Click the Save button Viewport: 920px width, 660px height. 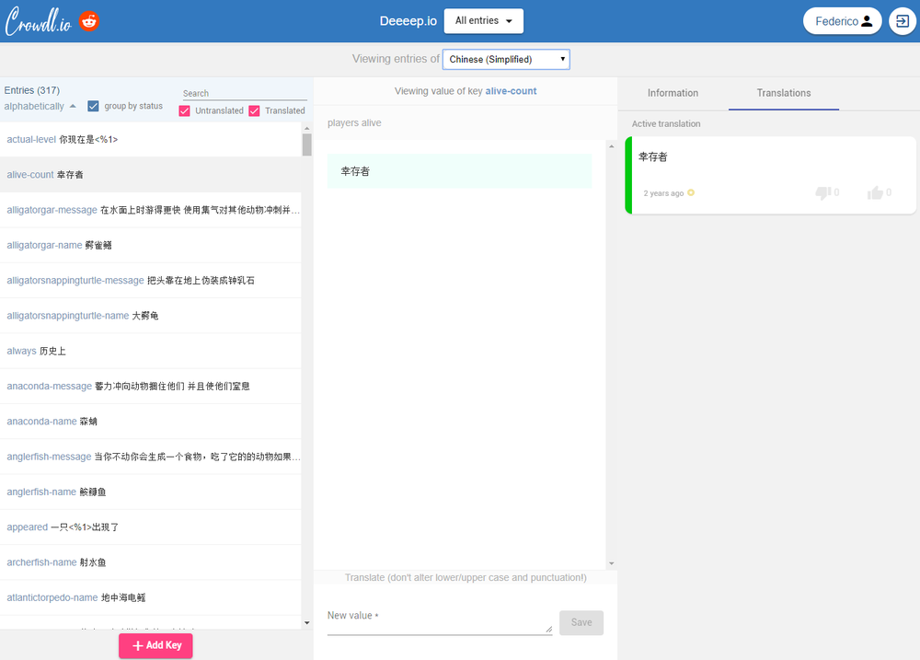tap(581, 622)
